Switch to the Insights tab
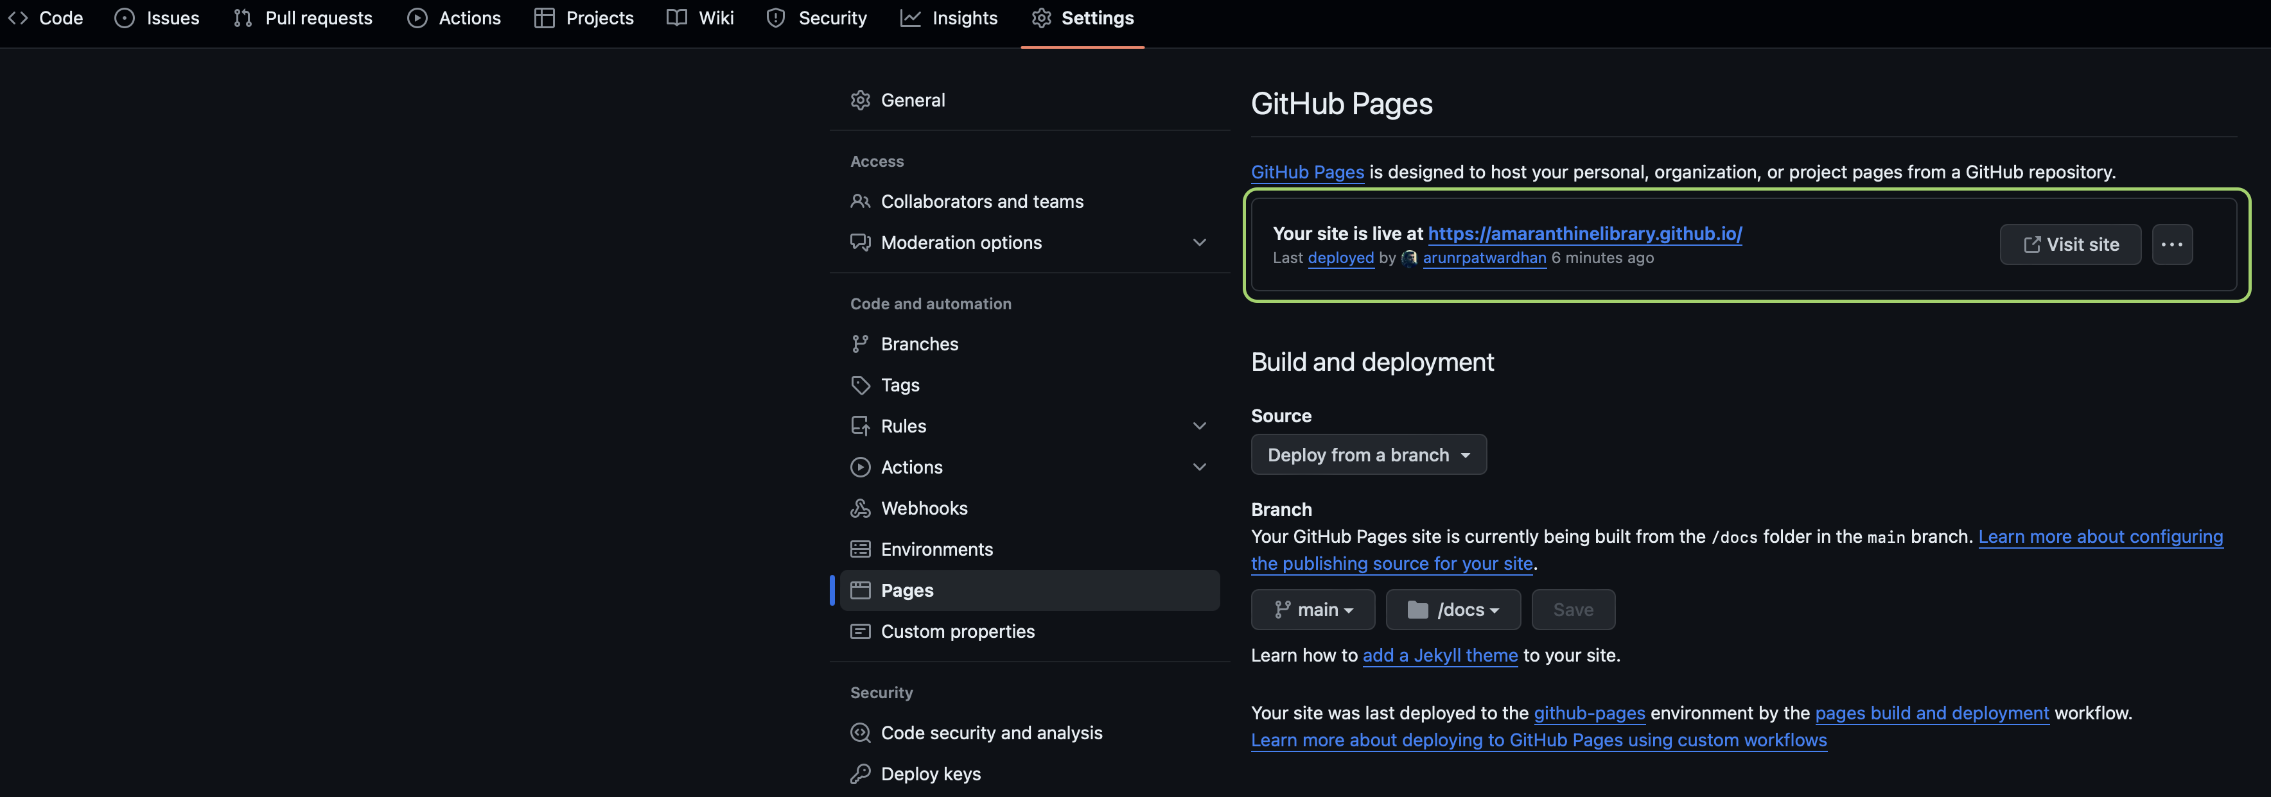 pos(949,19)
